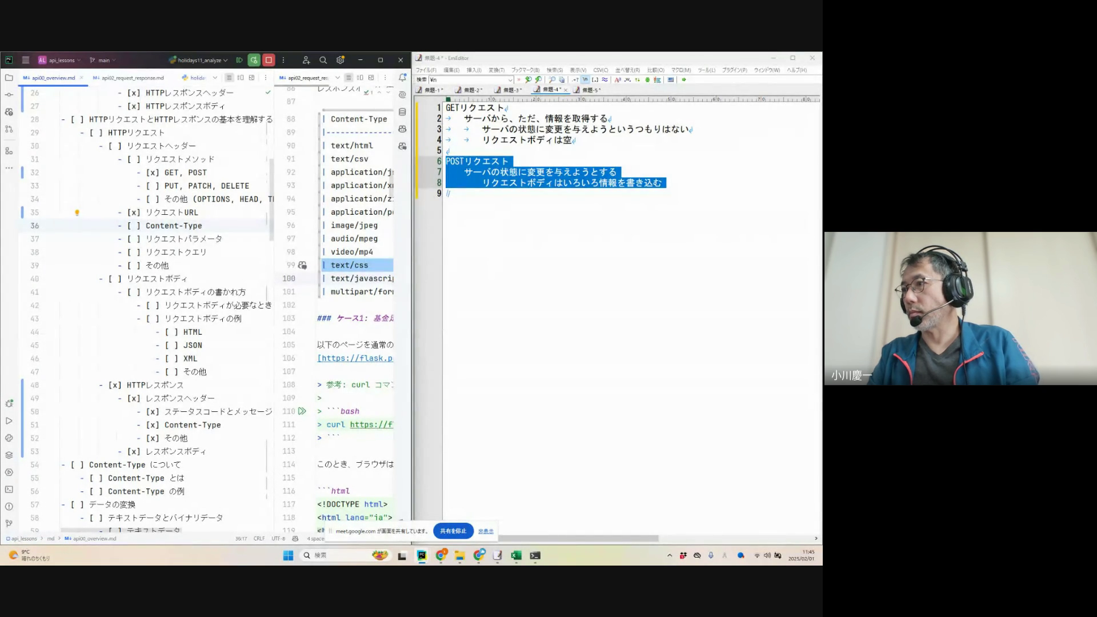The width and height of the screenshot is (1097, 617).
Task: Click Find Next icon in EmEditor toolbar
Action: [x=537, y=80]
